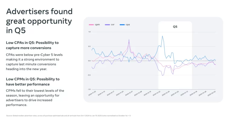The width and height of the screenshot is (229, 121).
Task: Select the Q5 highlighted region label
Action: pos(175,27)
